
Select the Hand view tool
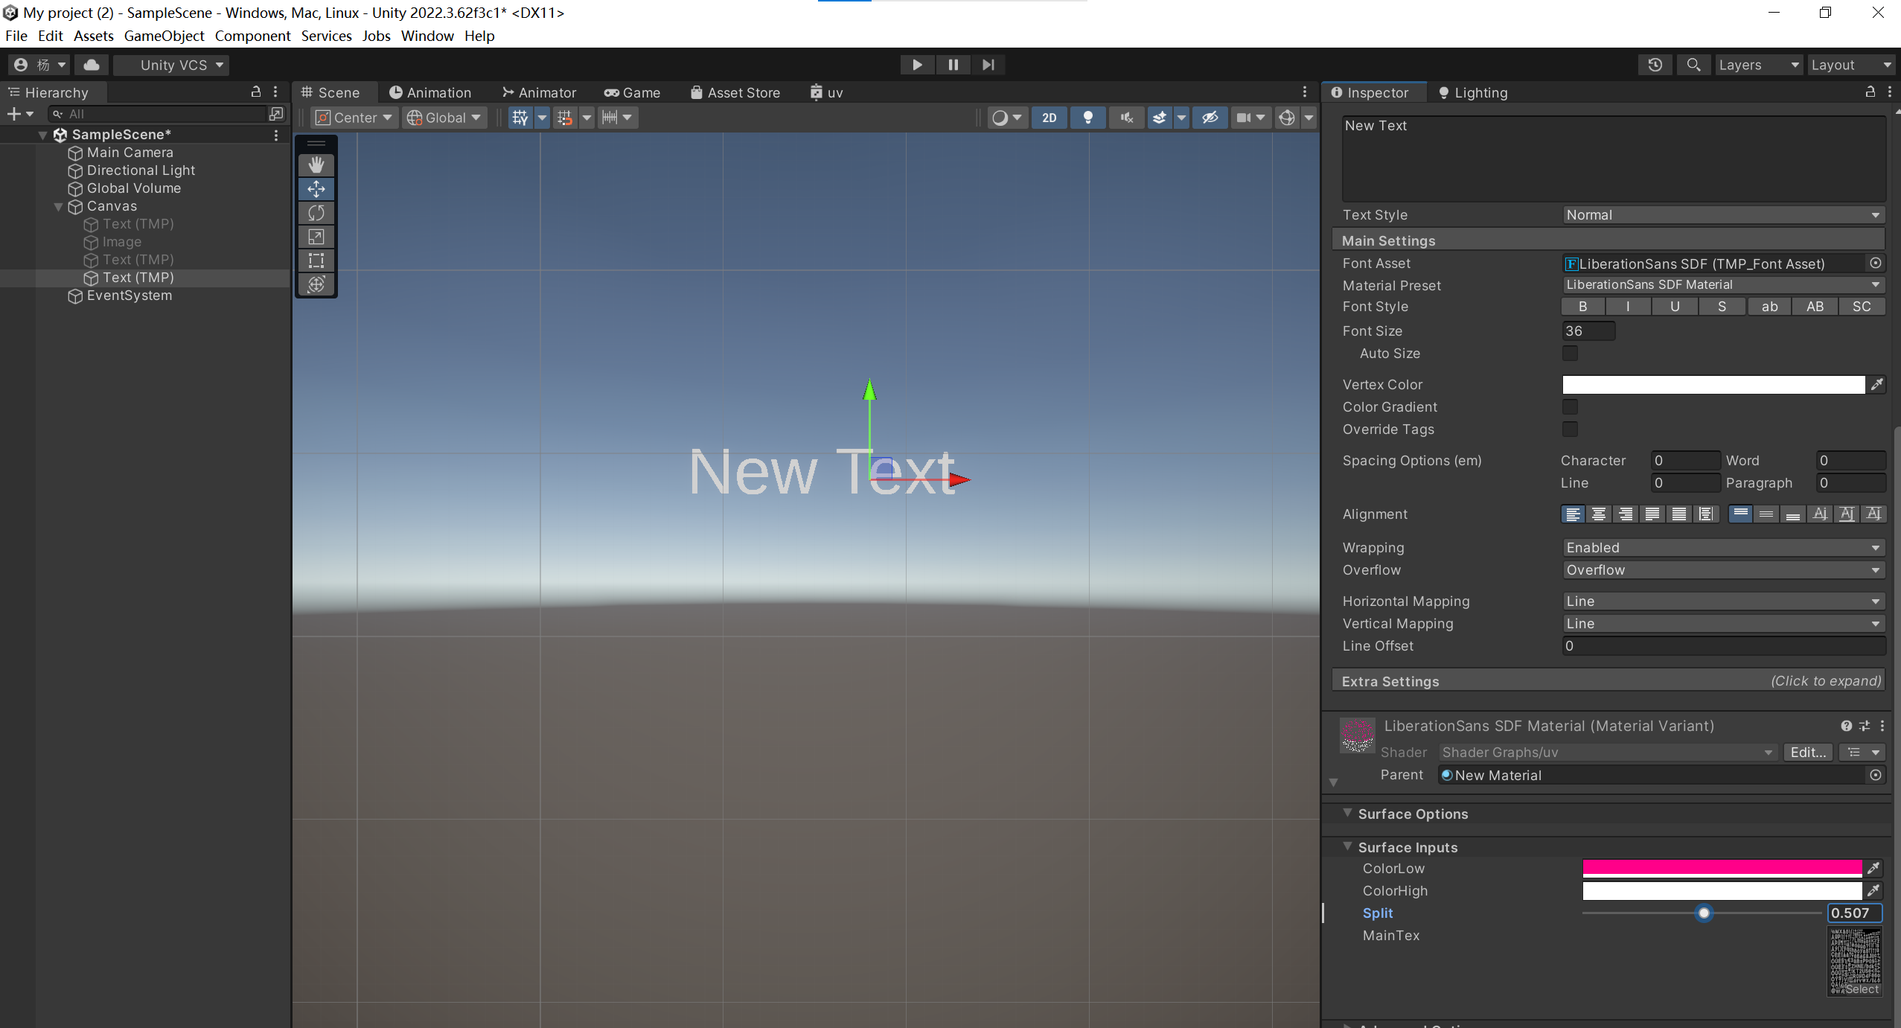tap(316, 165)
